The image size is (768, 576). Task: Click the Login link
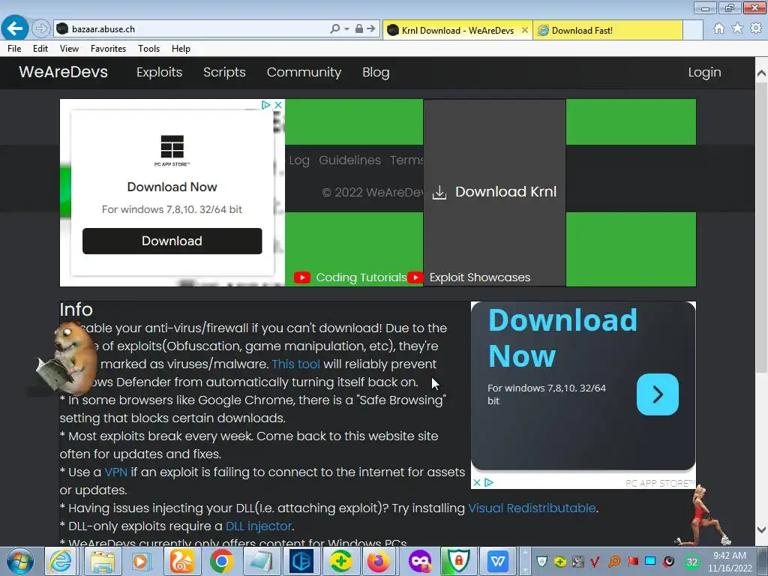coord(704,72)
